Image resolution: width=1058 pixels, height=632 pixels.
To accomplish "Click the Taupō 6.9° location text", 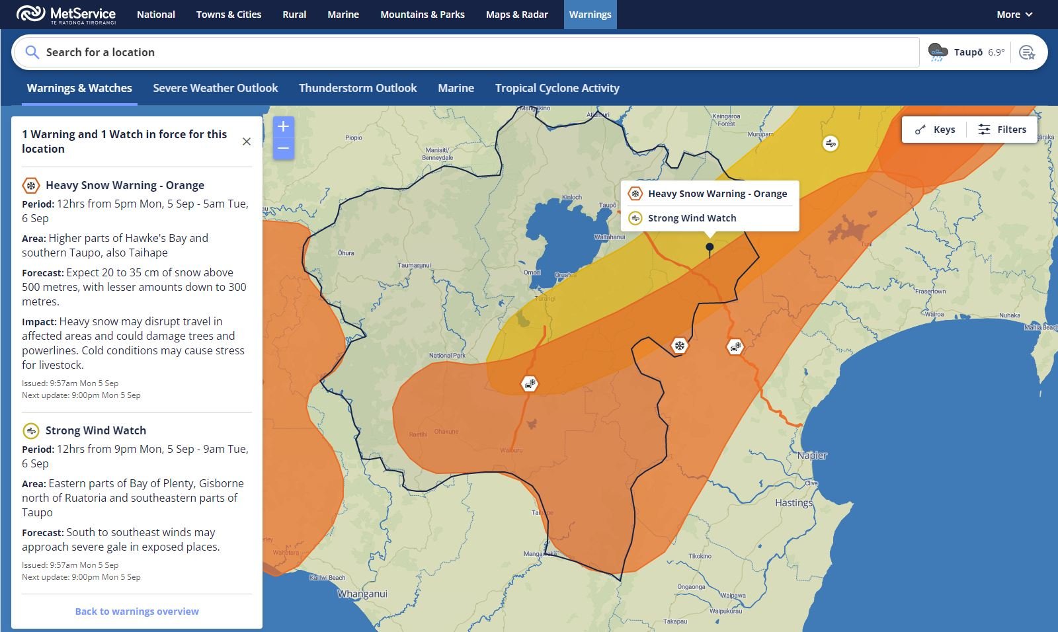I will pos(979,52).
